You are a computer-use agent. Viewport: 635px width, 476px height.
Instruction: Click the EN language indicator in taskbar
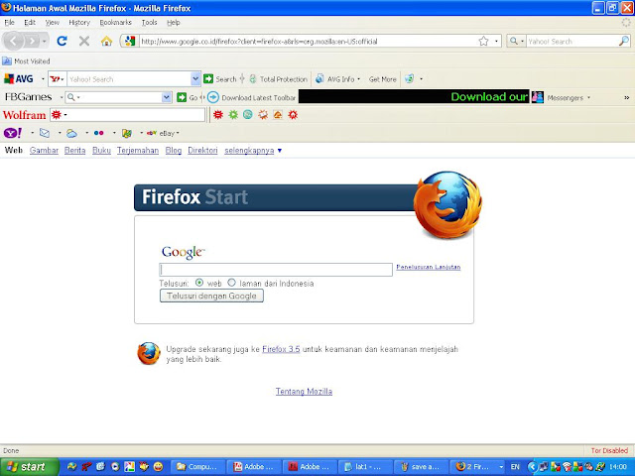coord(515,467)
